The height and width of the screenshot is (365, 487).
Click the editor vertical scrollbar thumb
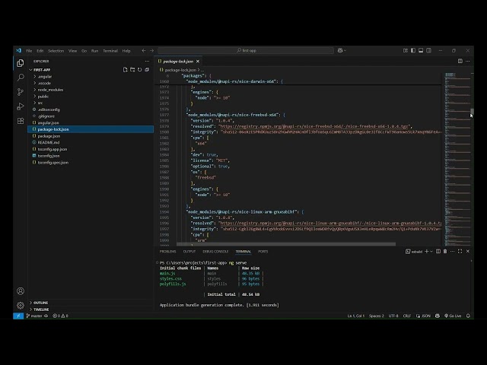[472, 112]
